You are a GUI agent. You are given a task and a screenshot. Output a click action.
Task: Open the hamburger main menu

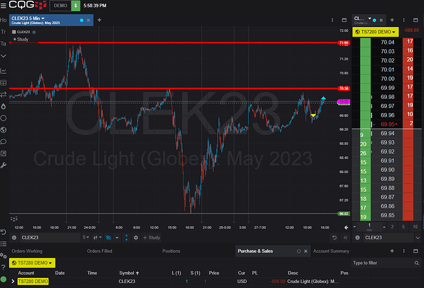(3, 6)
